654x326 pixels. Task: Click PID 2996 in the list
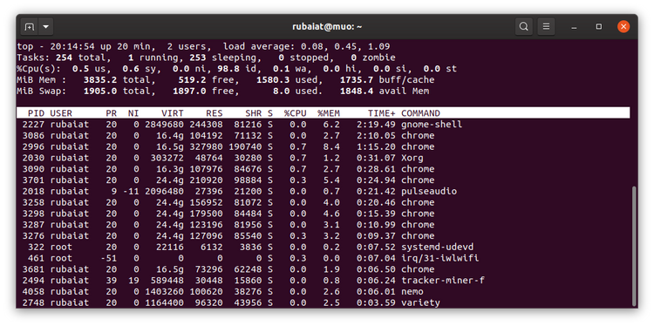[33, 146]
